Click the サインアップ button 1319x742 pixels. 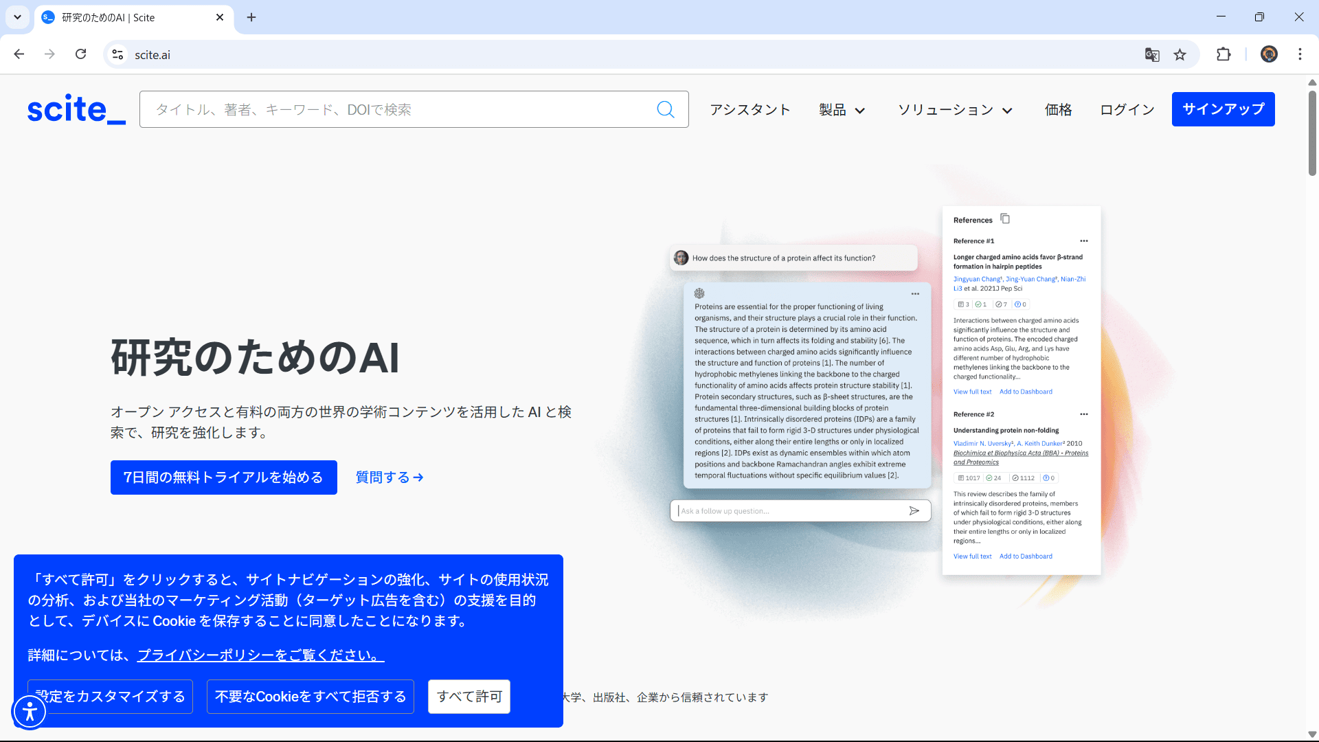(x=1223, y=109)
